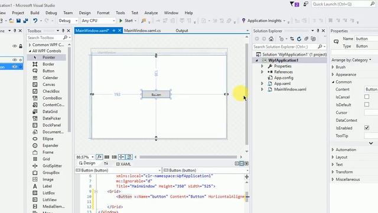Expand the References node
The height and width of the screenshot is (213, 378).
coord(262,72)
